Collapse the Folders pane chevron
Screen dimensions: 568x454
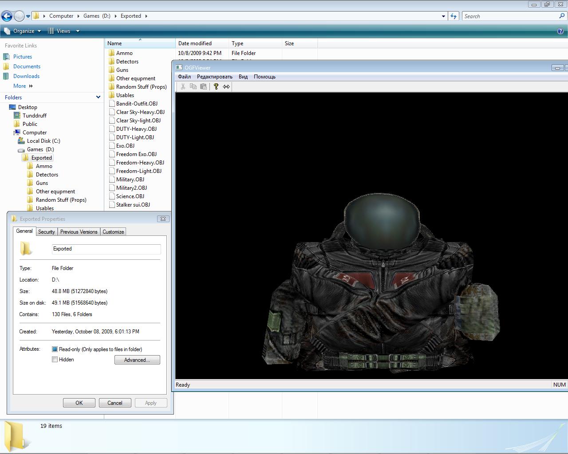coord(98,97)
